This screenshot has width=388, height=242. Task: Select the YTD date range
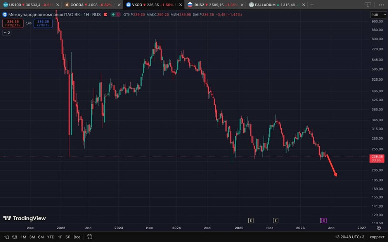click(51, 237)
